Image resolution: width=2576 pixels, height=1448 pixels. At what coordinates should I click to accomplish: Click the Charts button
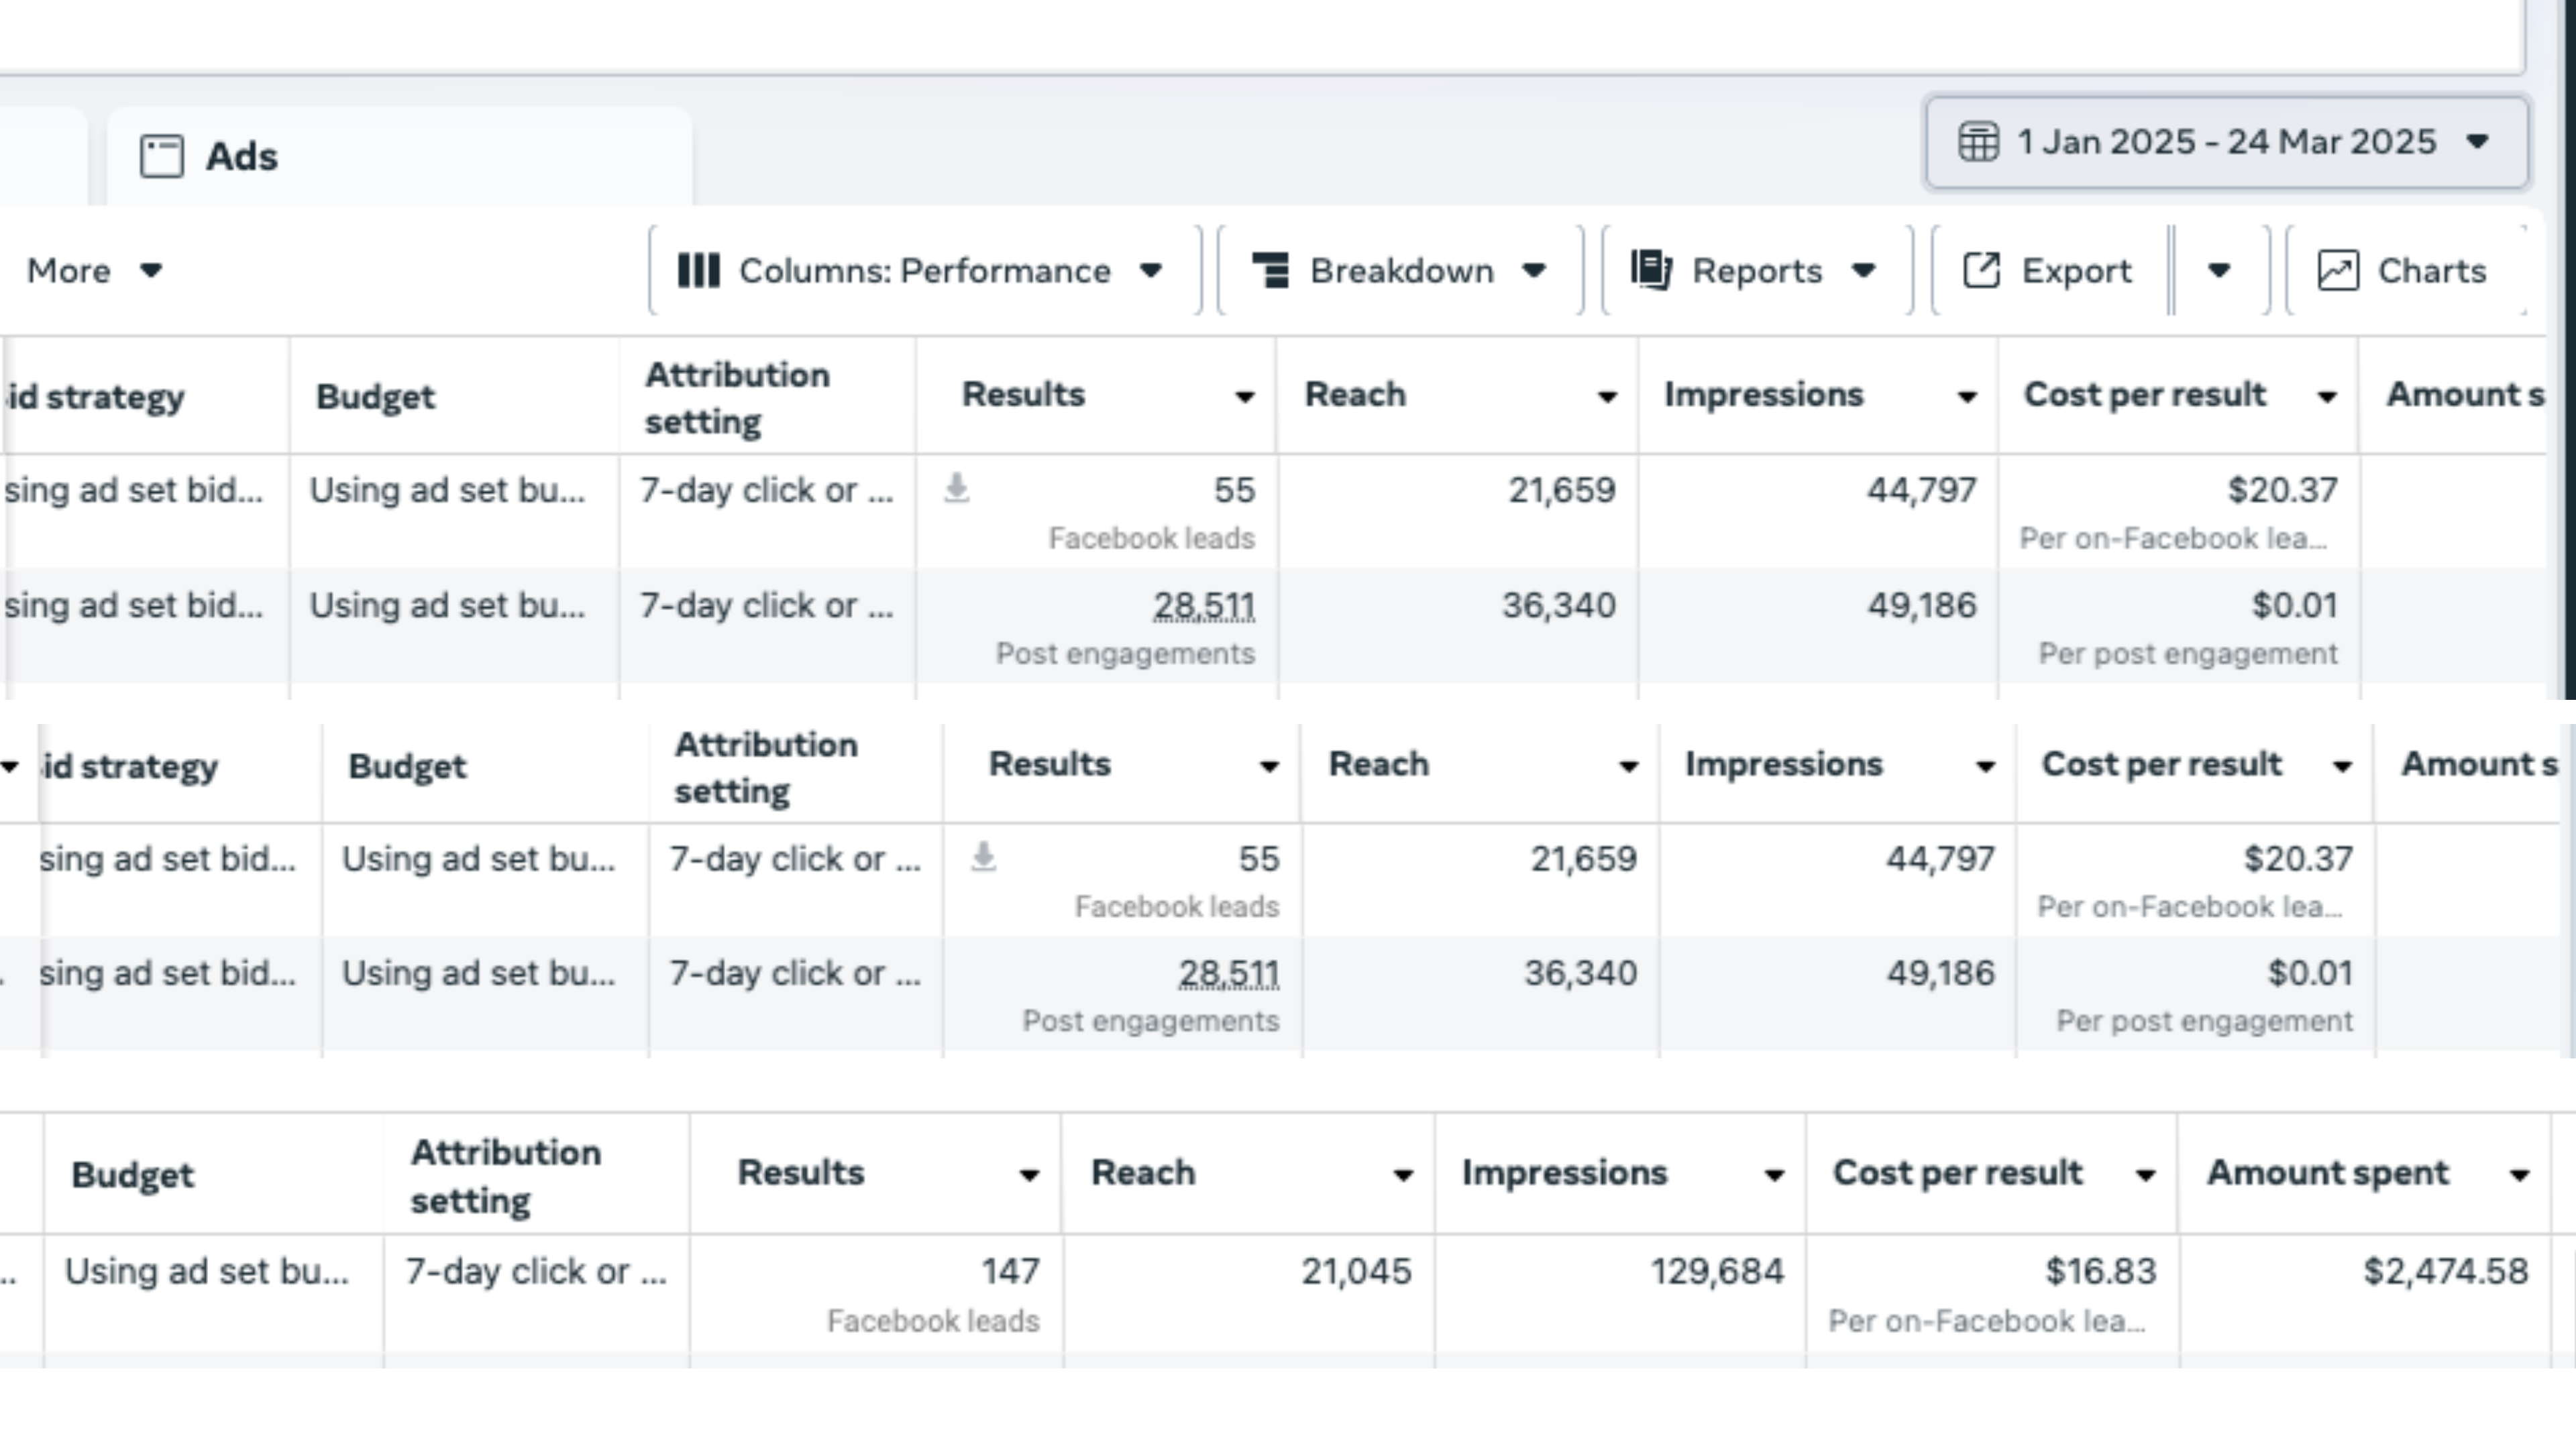pyautogui.click(x=2430, y=271)
